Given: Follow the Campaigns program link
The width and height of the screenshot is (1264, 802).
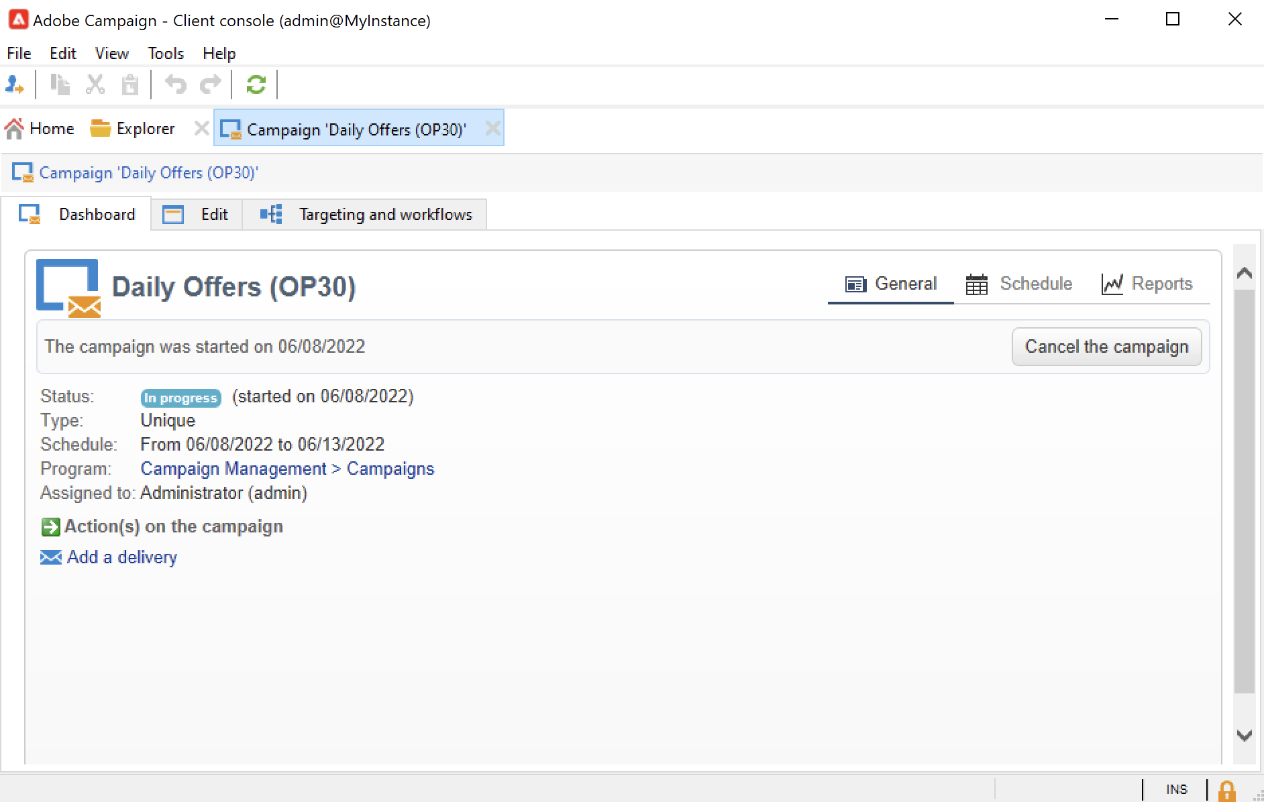Looking at the screenshot, I should pyautogui.click(x=390, y=469).
